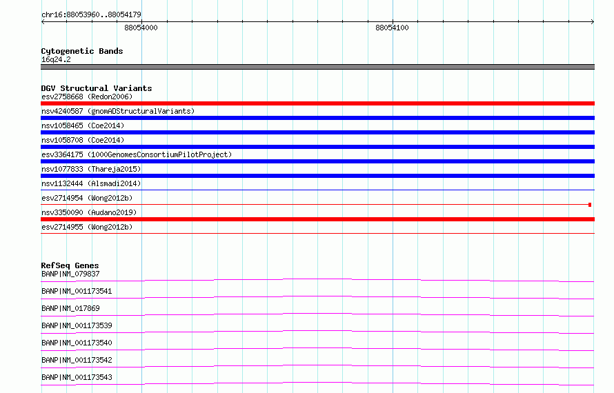
Task: Click the 88054000 ruler tick label
Action: (x=141, y=28)
